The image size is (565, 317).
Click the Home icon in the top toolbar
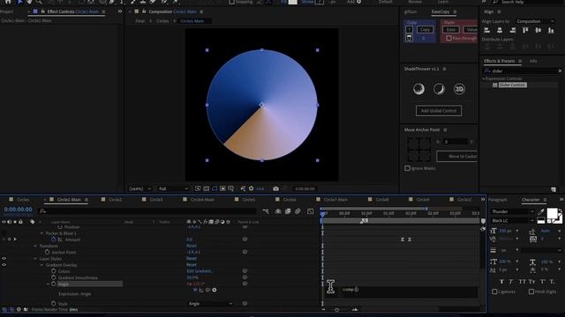8,2
